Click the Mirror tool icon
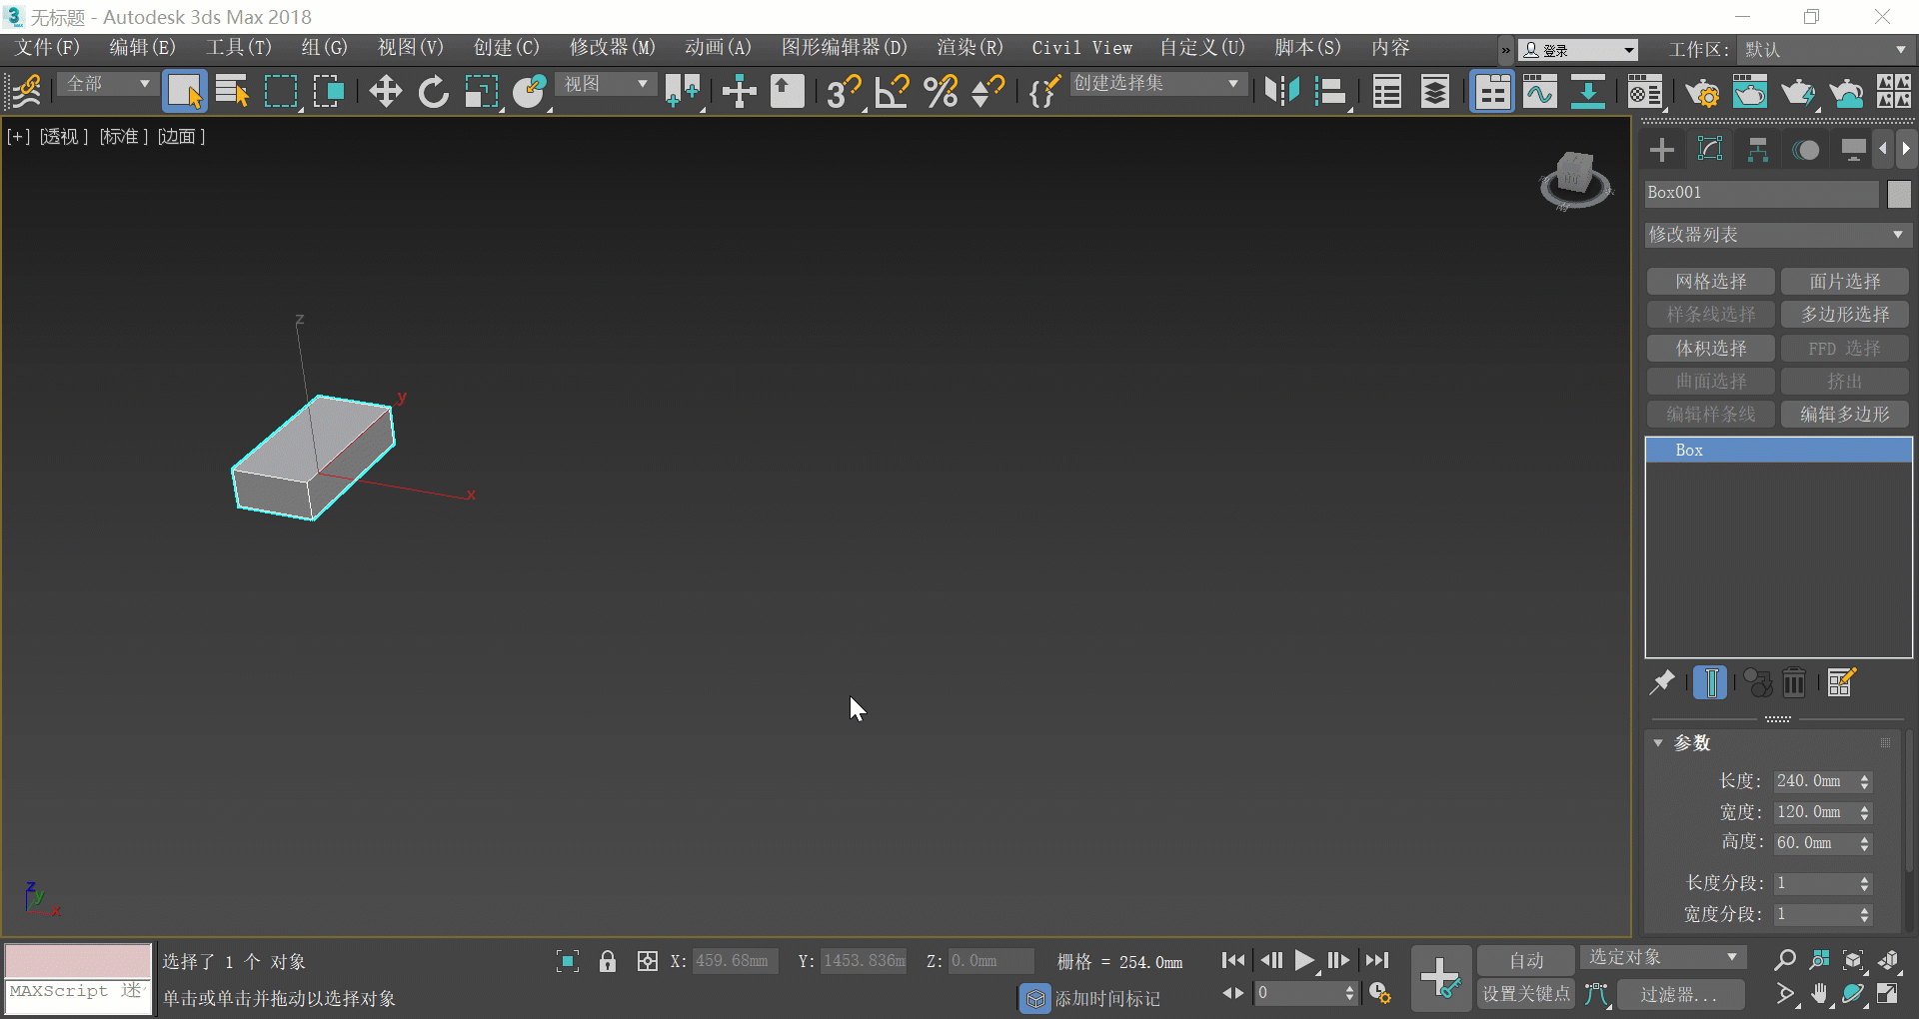This screenshot has height=1019, width=1919. click(x=1282, y=92)
